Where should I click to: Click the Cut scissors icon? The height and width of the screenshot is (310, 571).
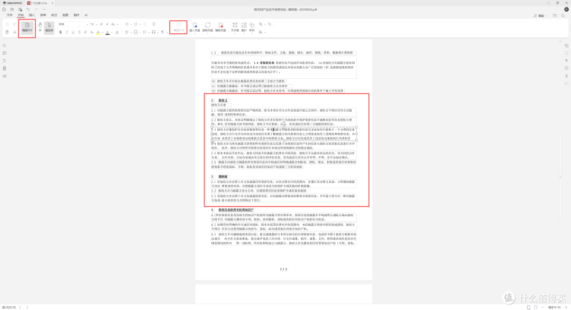coord(15,24)
